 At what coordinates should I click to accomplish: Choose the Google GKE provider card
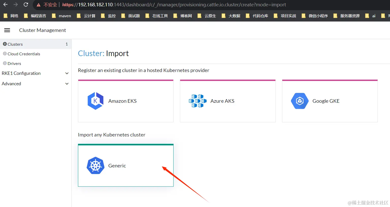tap(330, 101)
